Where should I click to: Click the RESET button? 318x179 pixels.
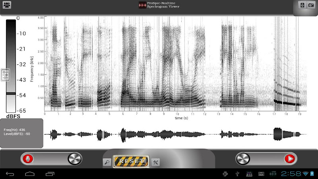(131, 161)
